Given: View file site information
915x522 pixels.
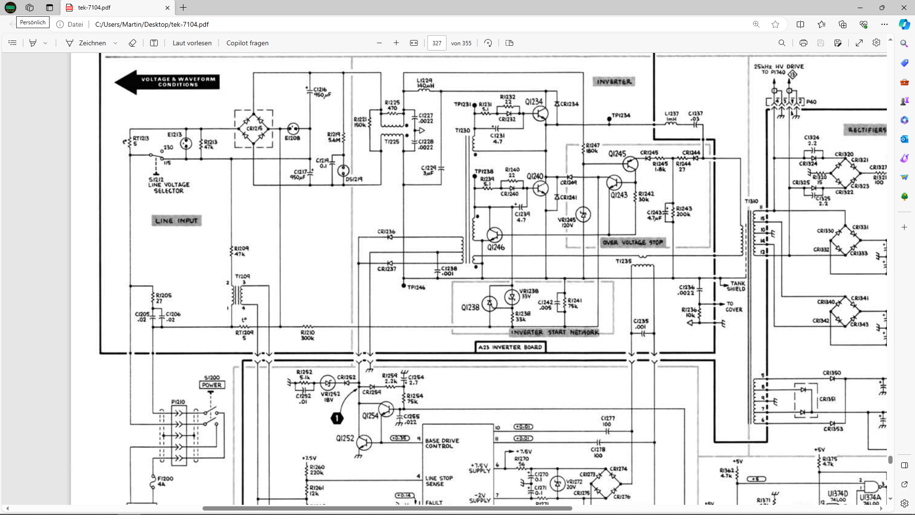Looking at the screenshot, I should [x=70, y=24].
